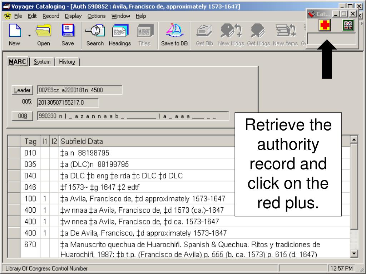Switch to the MARC tab
This screenshot has width=366, height=274.
[x=18, y=62]
